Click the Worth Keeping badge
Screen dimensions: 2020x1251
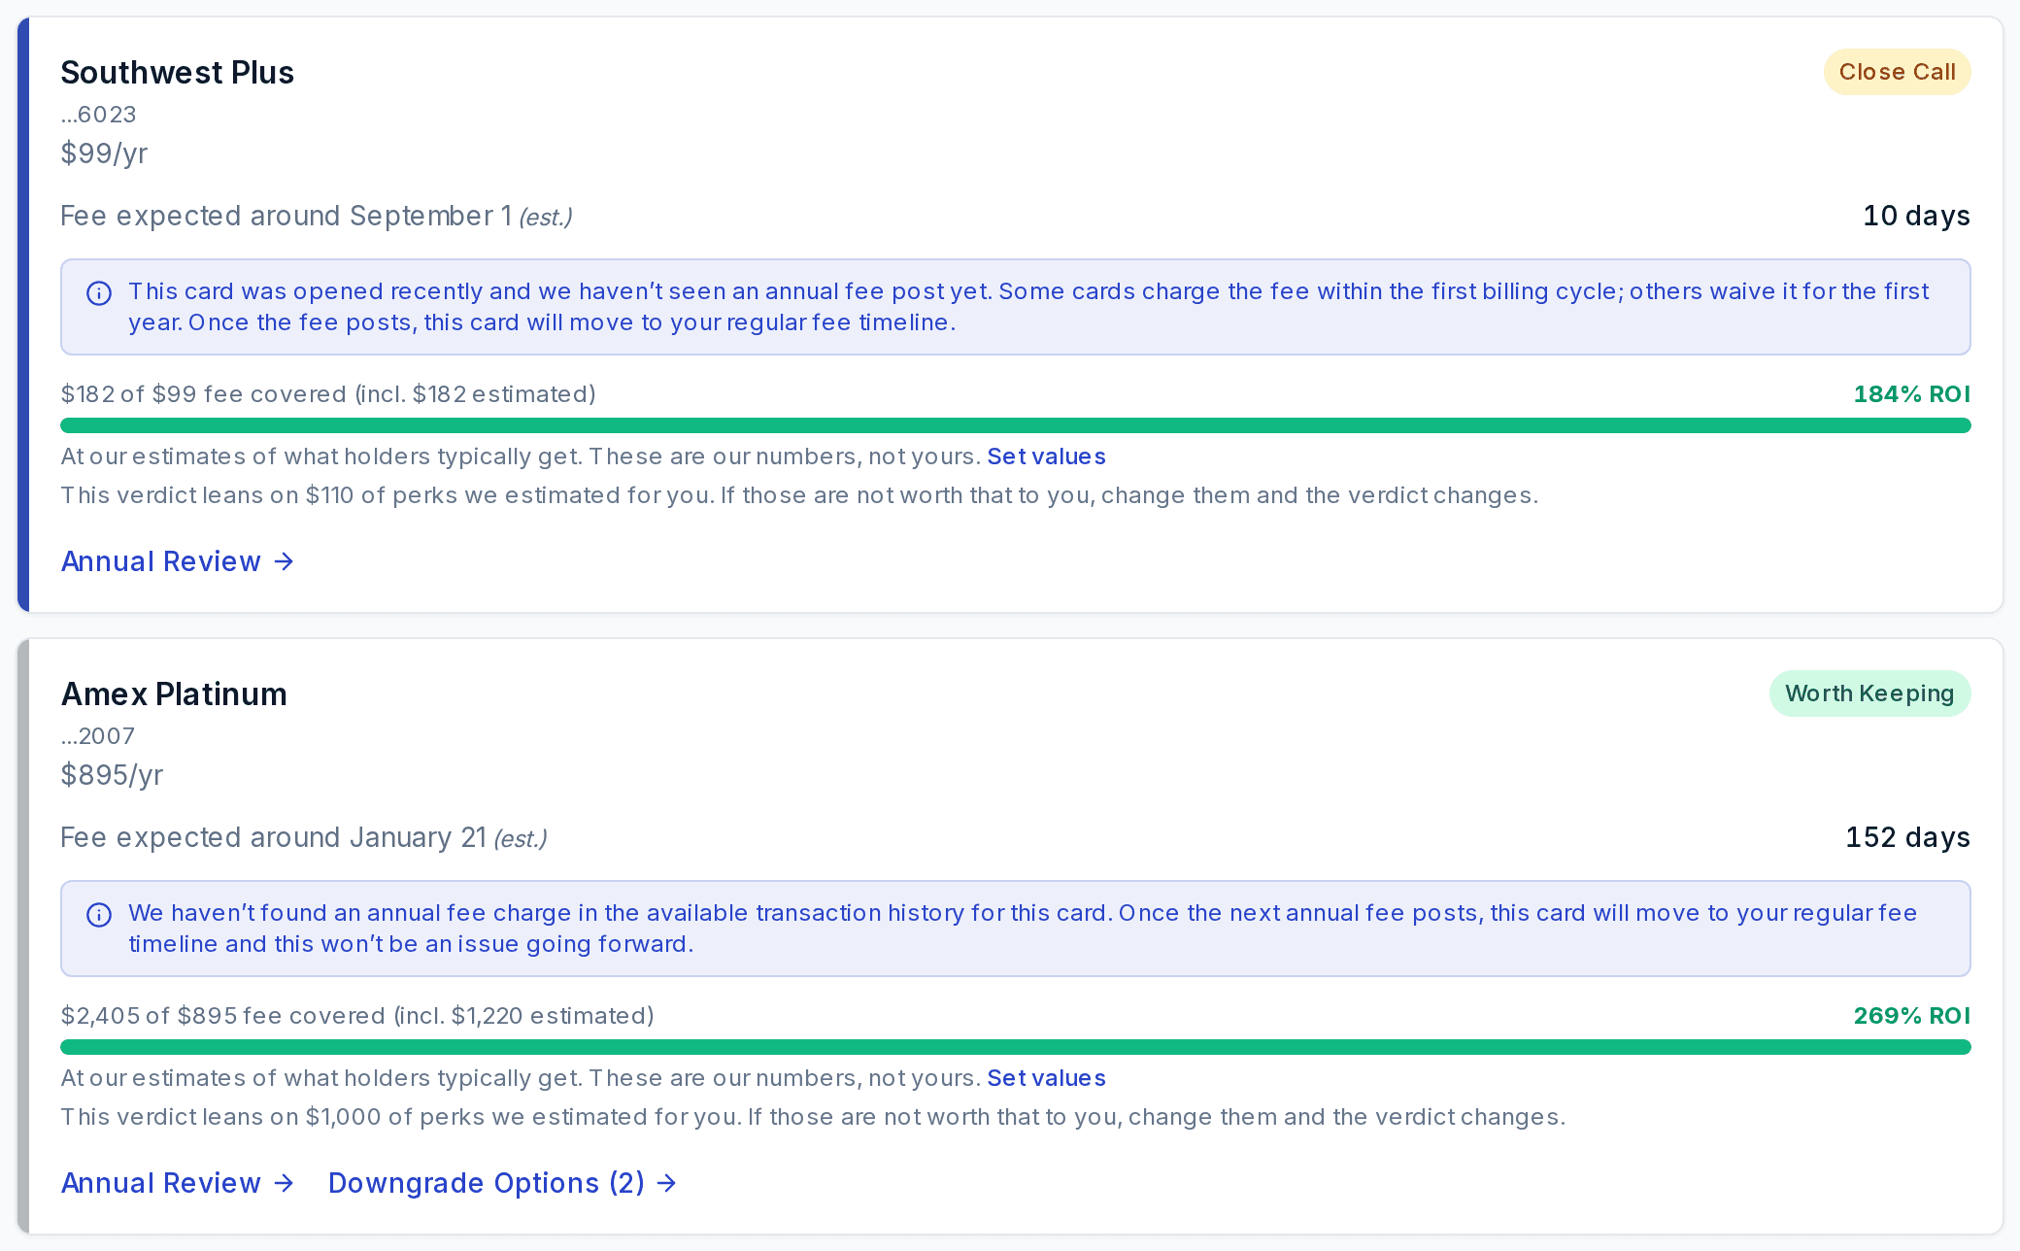tap(1869, 693)
